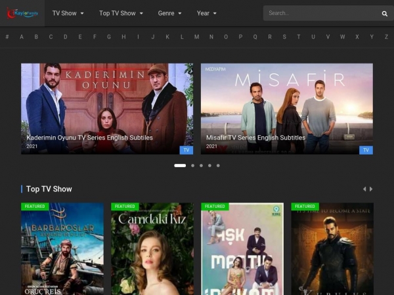Filter shows by letter H
The width and height of the screenshot is (394, 295).
[123, 37]
